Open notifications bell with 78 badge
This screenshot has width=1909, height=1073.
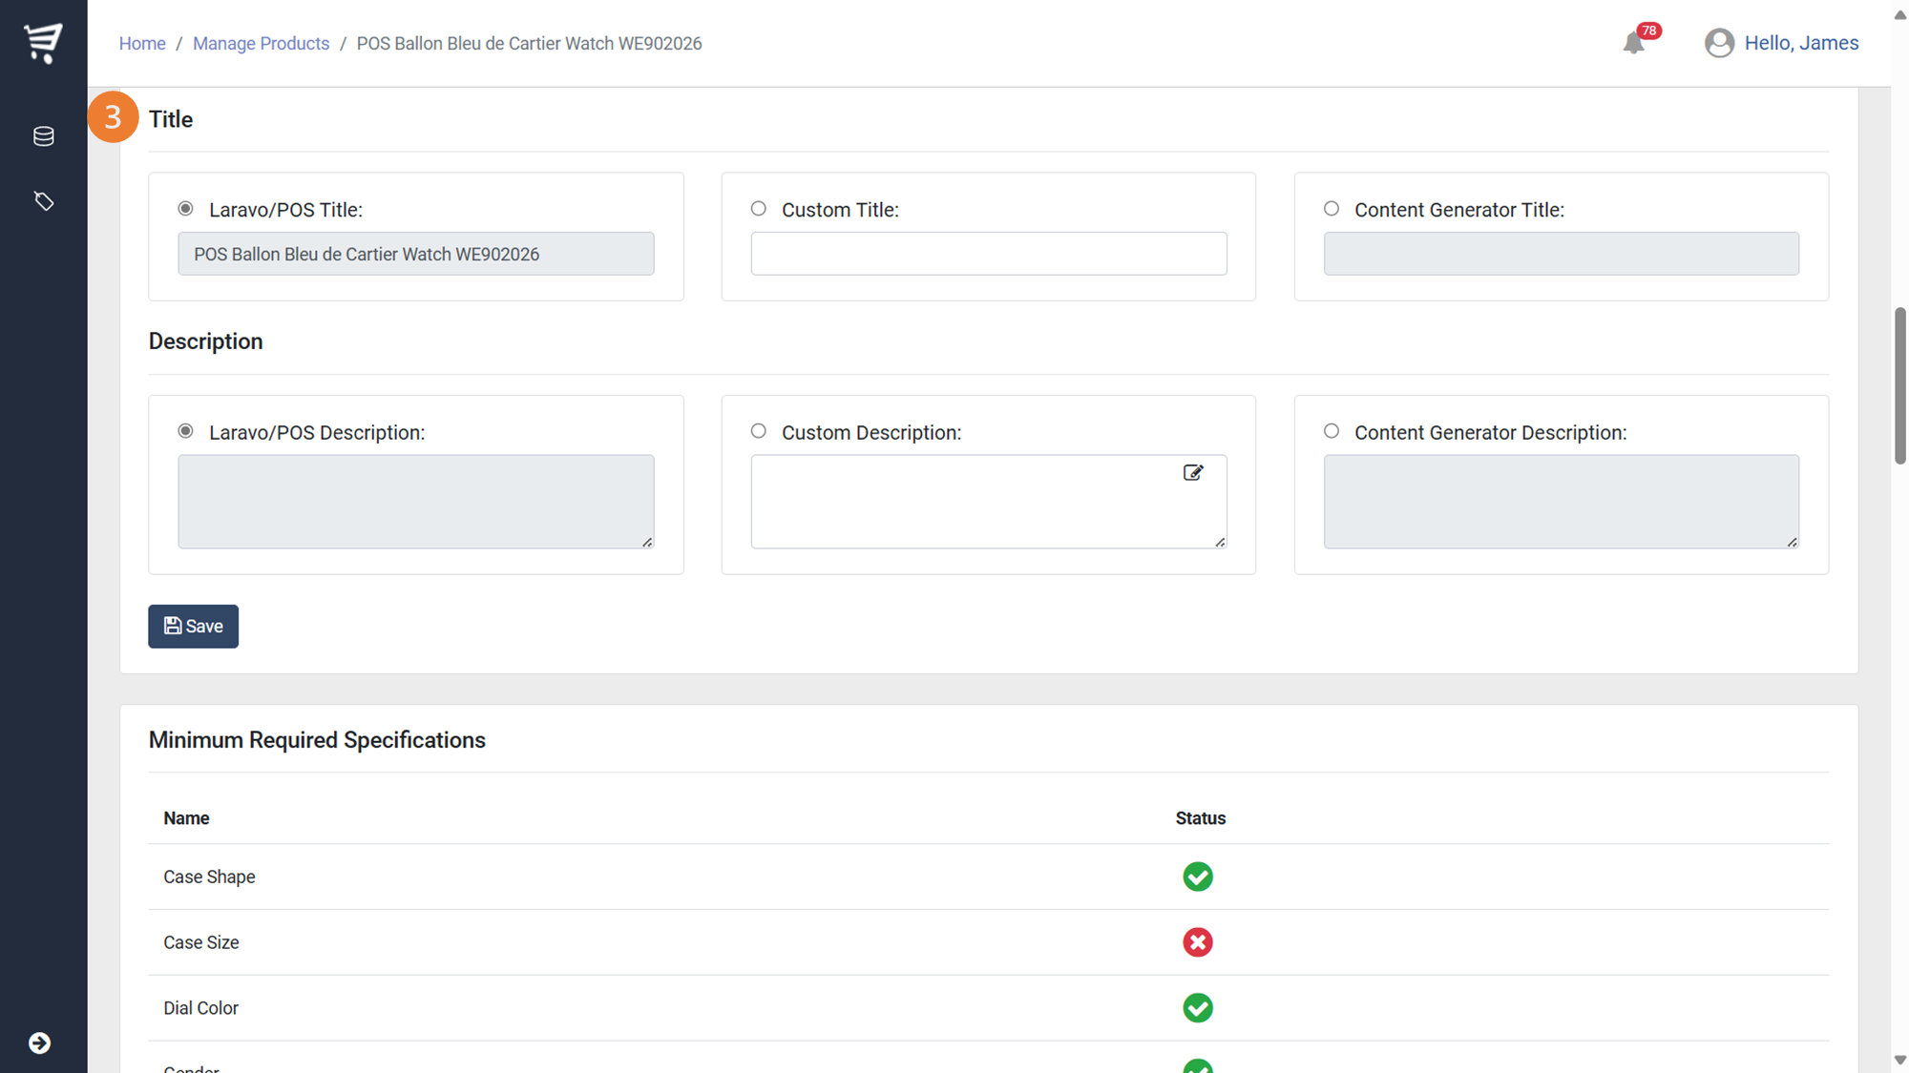tap(1634, 43)
